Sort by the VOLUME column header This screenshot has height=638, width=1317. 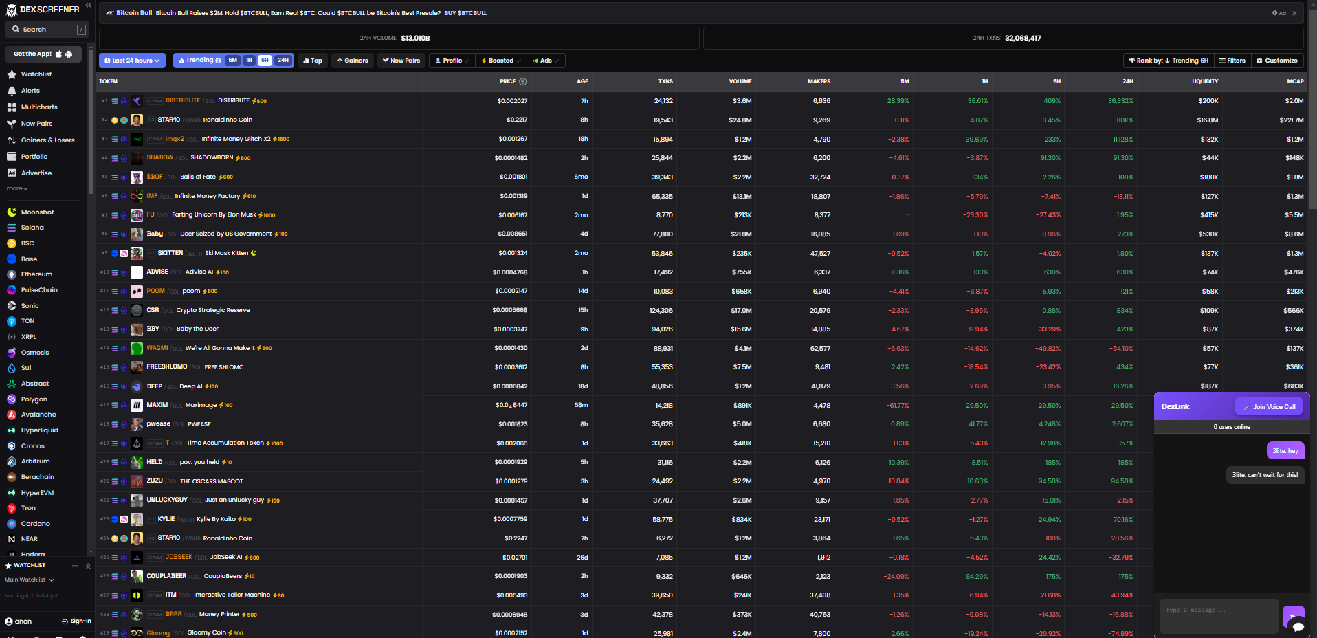740,81
